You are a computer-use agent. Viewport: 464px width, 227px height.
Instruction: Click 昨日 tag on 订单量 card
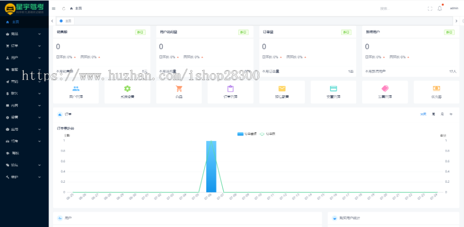(346, 32)
